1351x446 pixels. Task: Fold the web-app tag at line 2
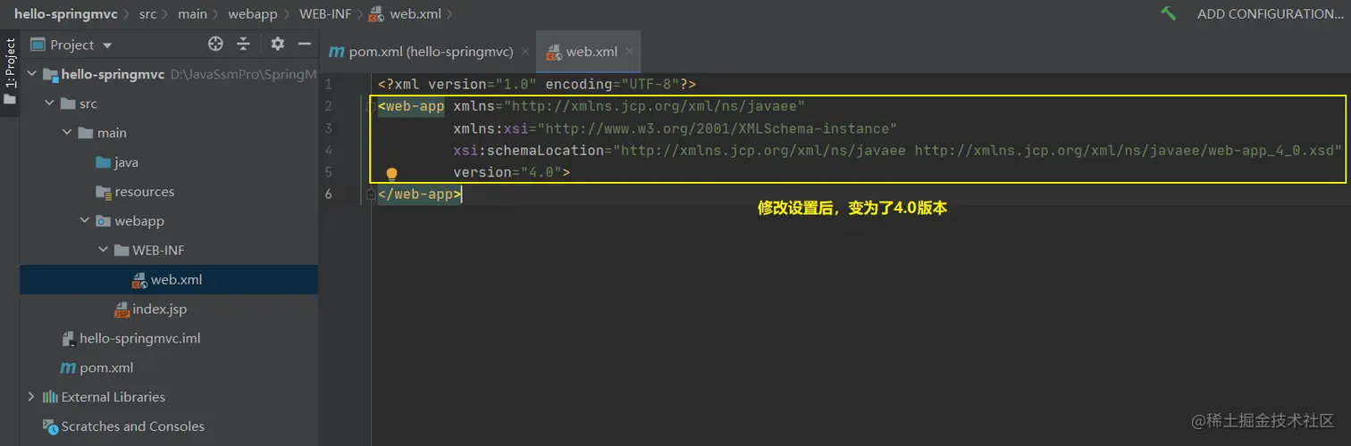371,106
